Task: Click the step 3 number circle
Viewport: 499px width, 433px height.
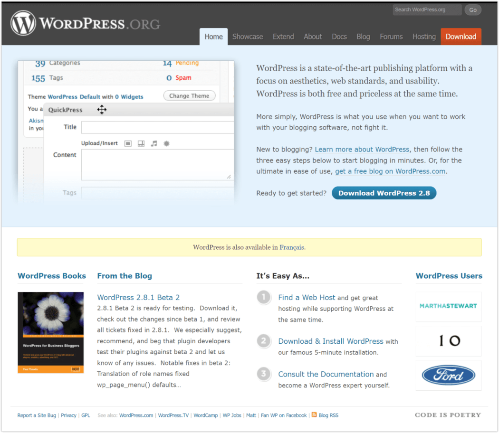Action: 263,374
